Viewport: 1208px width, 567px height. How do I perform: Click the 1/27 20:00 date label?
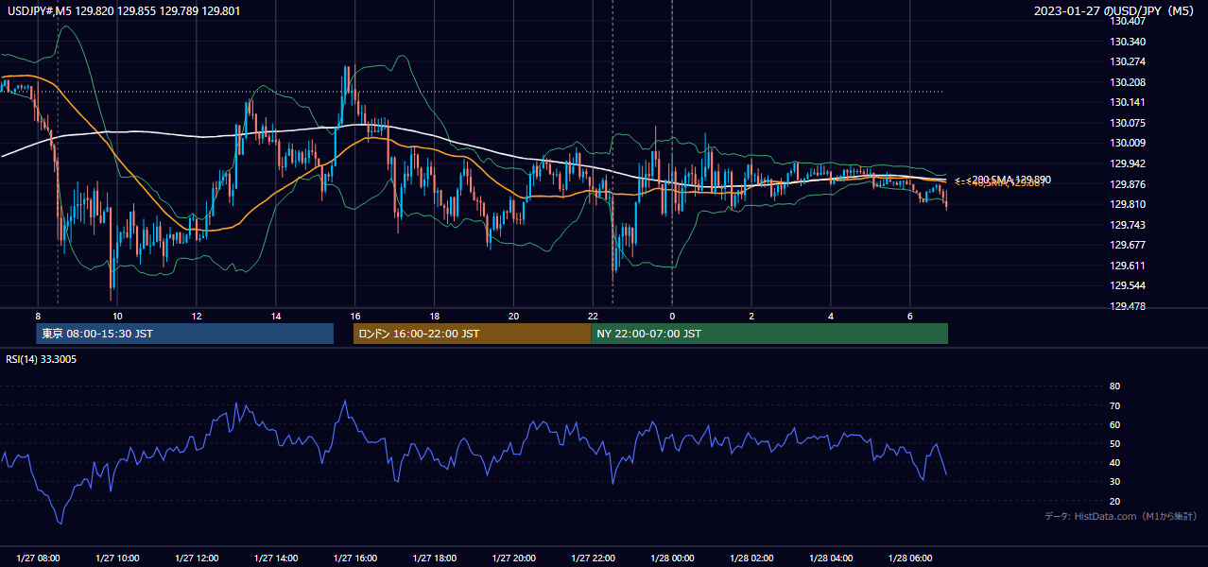click(x=514, y=558)
